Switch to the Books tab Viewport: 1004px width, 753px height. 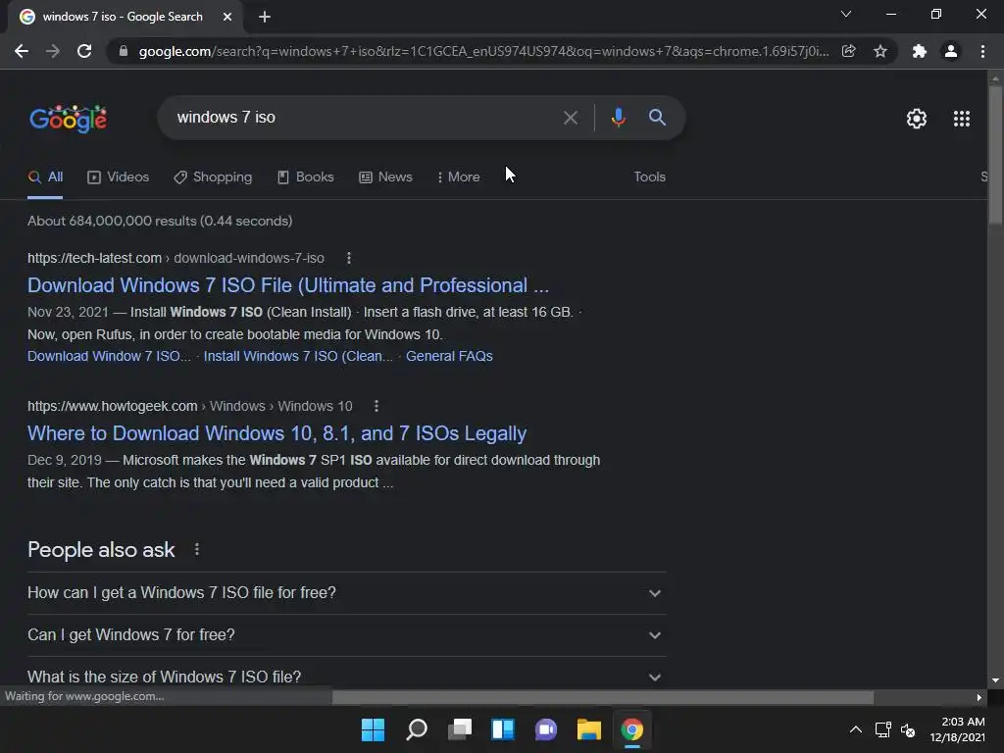click(306, 177)
